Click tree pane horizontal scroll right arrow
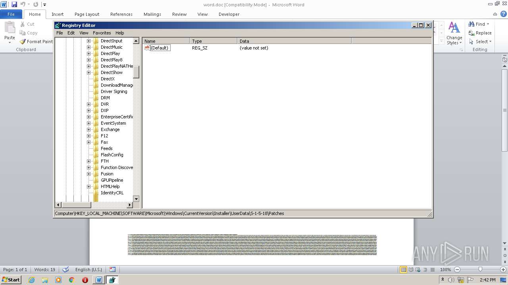 coord(129,205)
